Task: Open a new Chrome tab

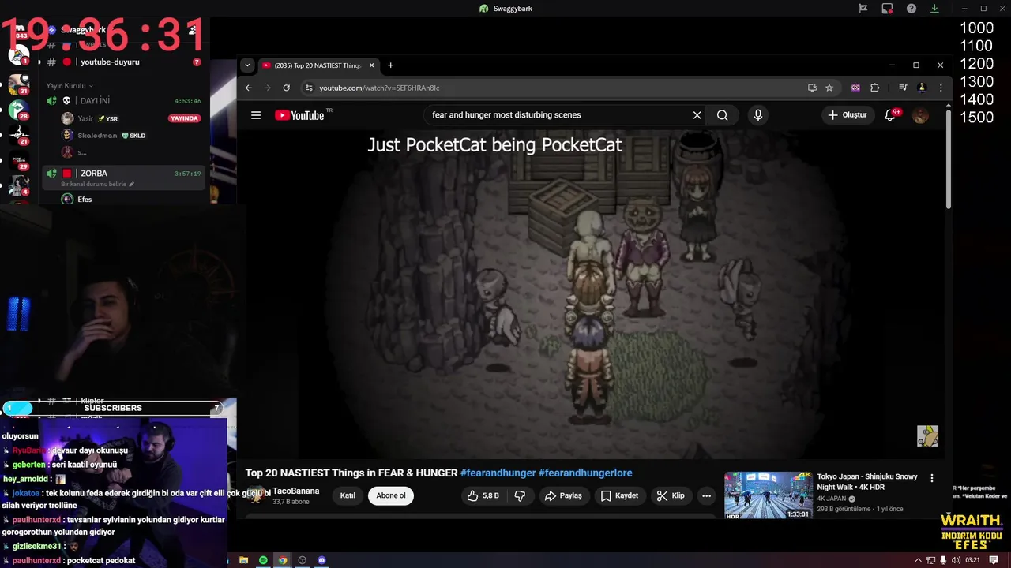Action: [x=390, y=65]
